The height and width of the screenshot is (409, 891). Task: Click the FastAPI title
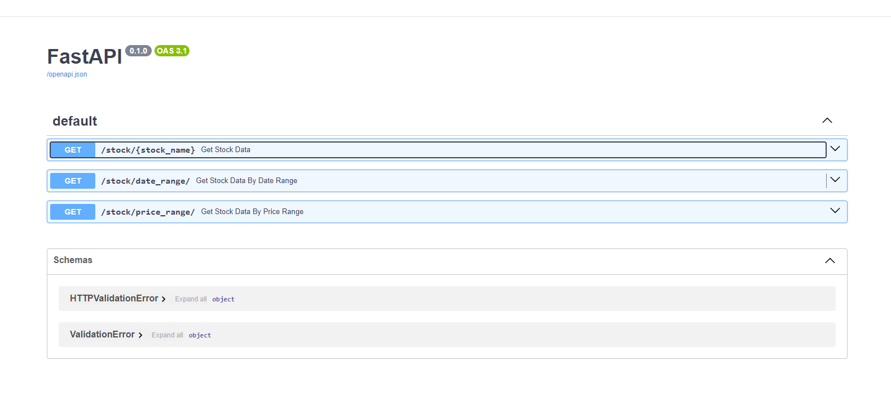(85, 57)
